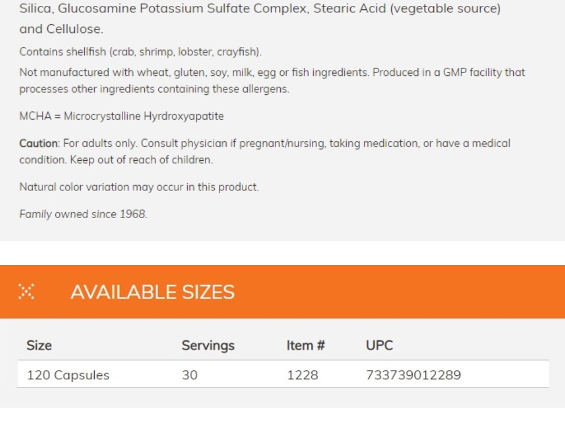Screen dimensions: 565x443
Task: Click the servings value 30
Action: [x=190, y=375]
